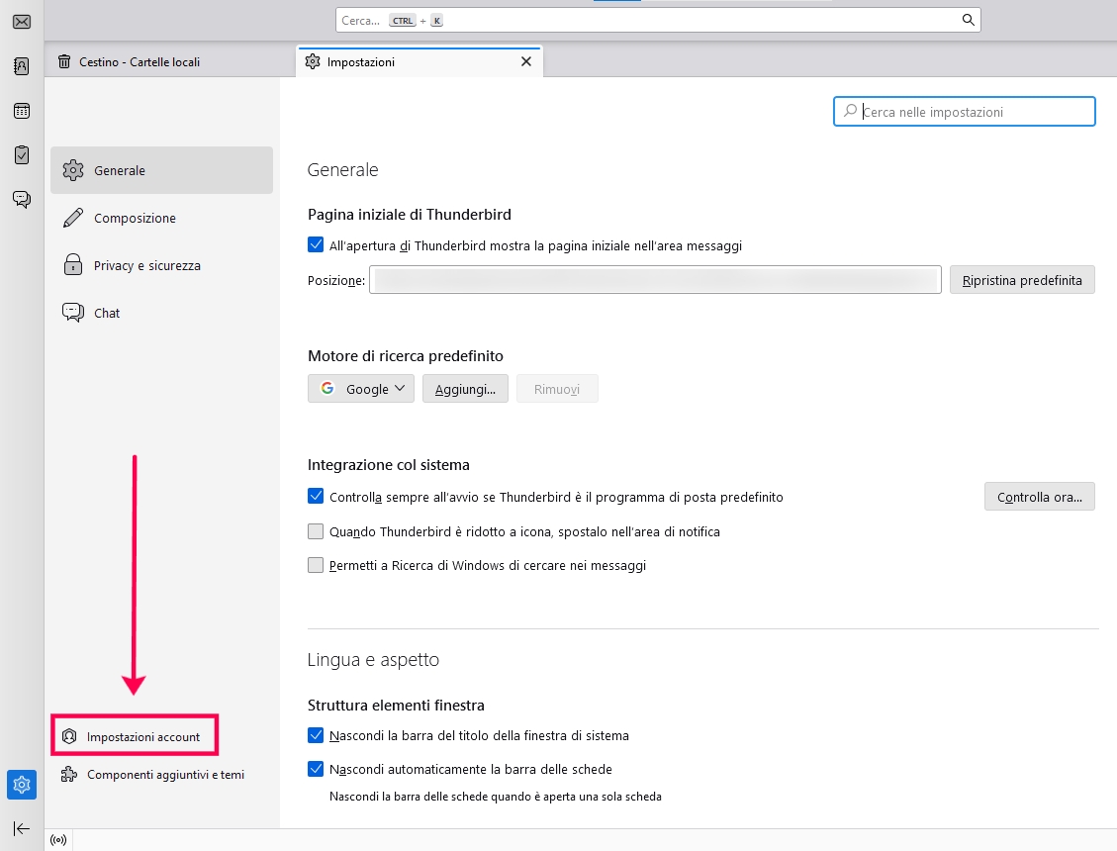Viewport: 1117px width, 851px height.
Task: Click the trash icon on the Cestino tab
Action: point(64,62)
